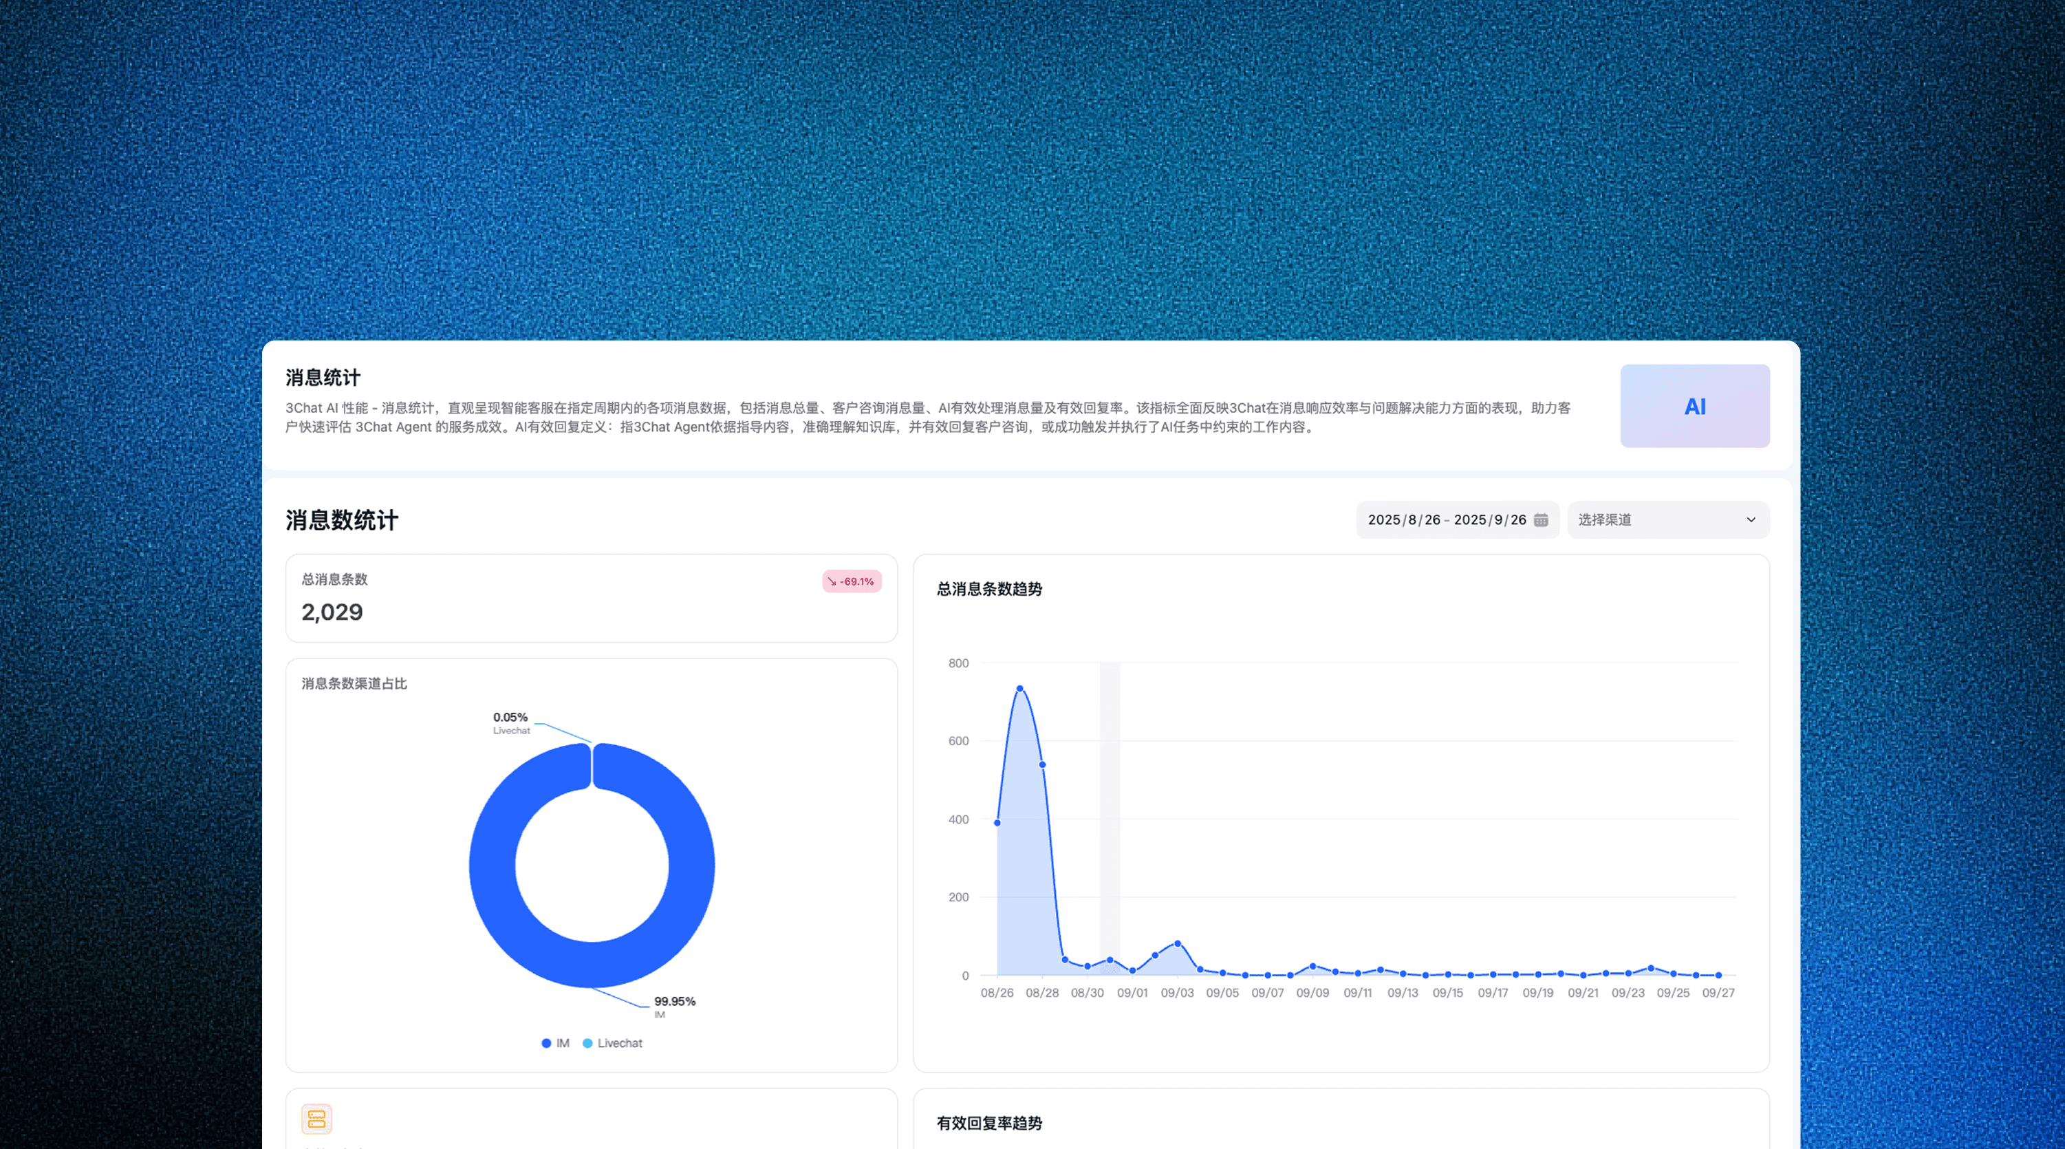Click the 0.05% Livechat label
This screenshot has height=1149, width=2065.
[x=510, y=718]
